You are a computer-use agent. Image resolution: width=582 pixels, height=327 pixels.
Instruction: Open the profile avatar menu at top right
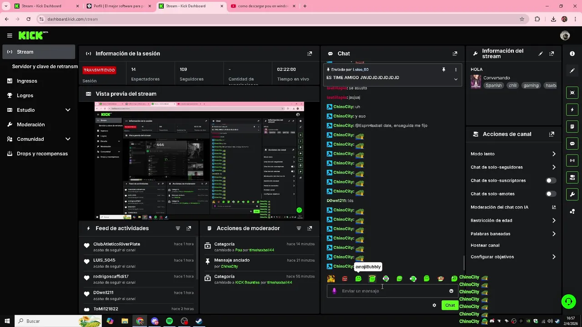click(565, 35)
